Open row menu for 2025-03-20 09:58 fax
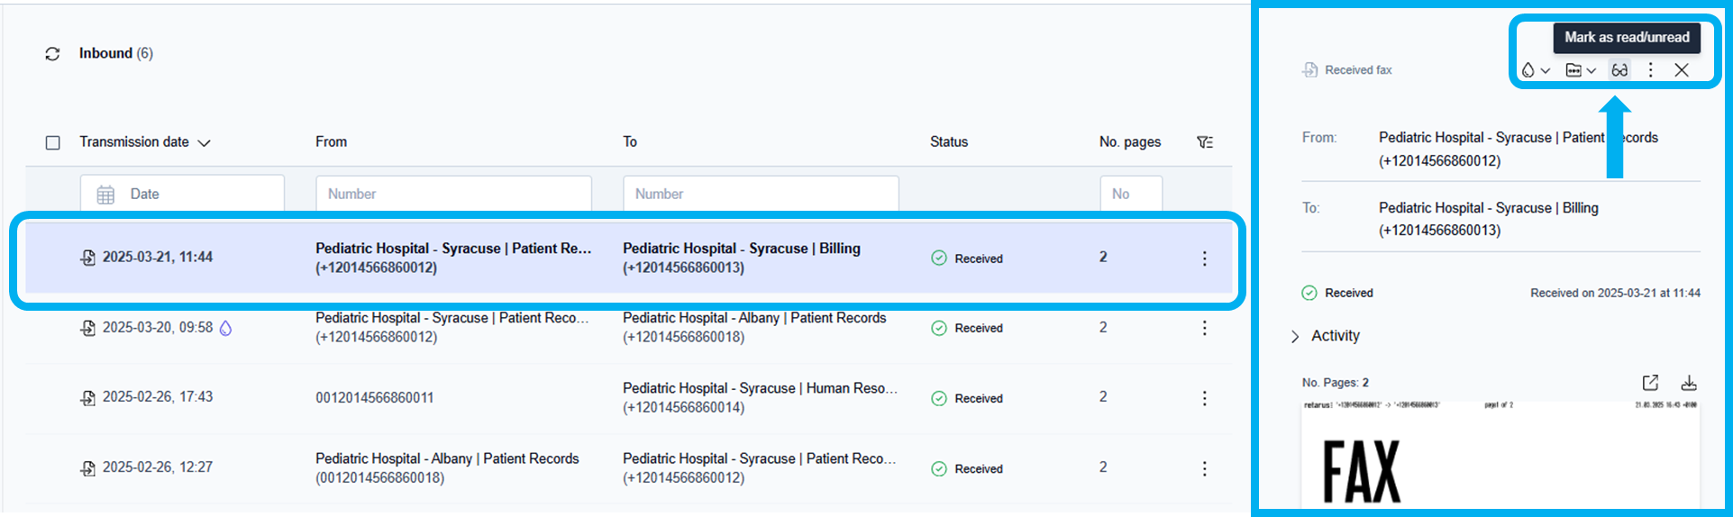The width and height of the screenshot is (1733, 517). coord(1204,328)
